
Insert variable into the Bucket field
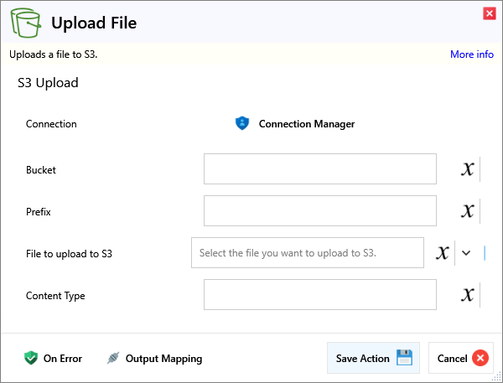[468, 169]
